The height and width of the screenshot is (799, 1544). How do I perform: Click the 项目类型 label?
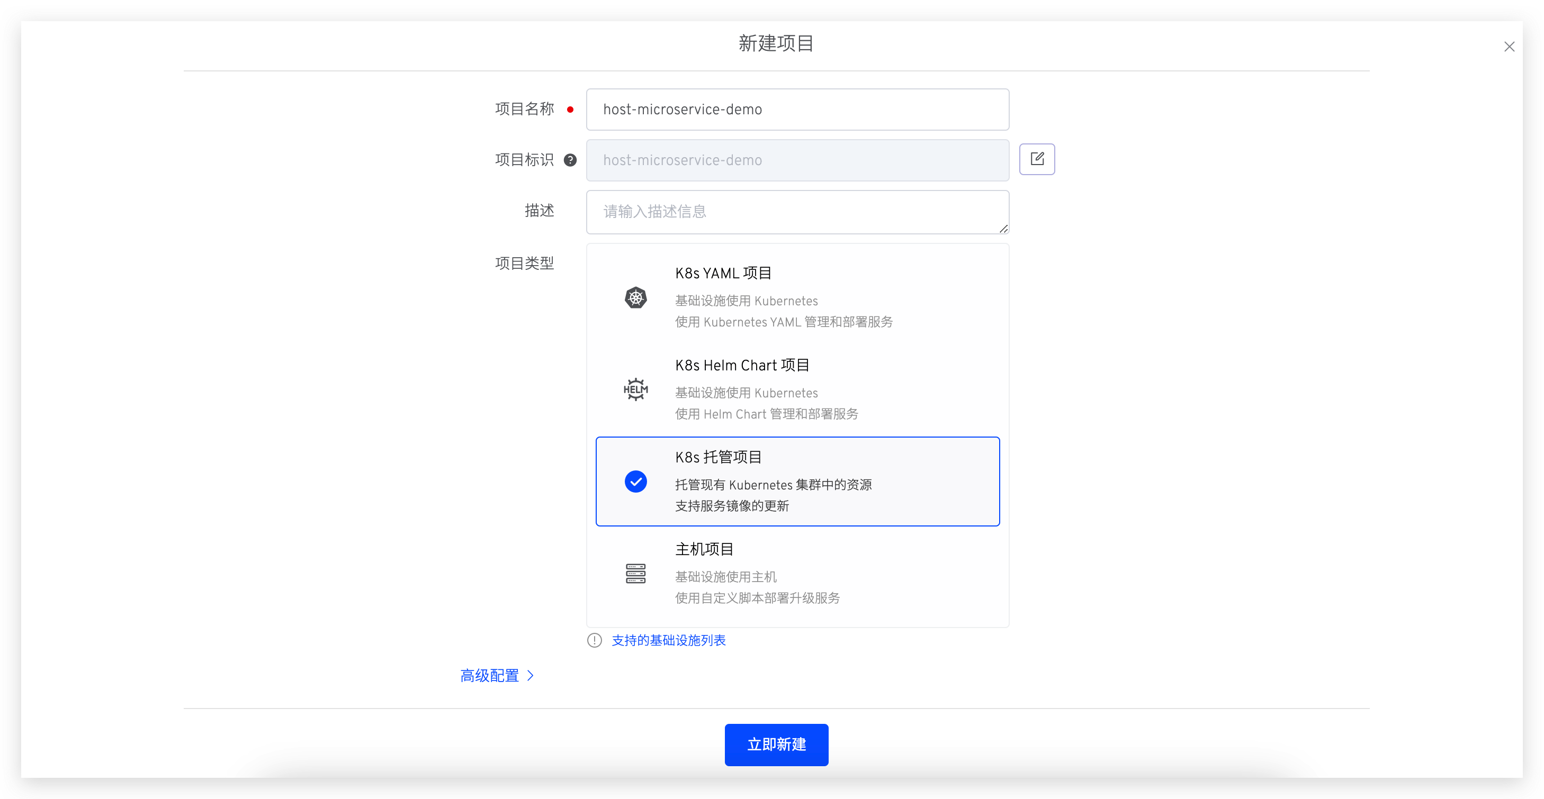click(524, 263)
